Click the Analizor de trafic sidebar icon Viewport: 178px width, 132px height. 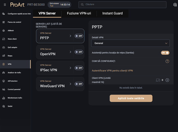(4, 73)
